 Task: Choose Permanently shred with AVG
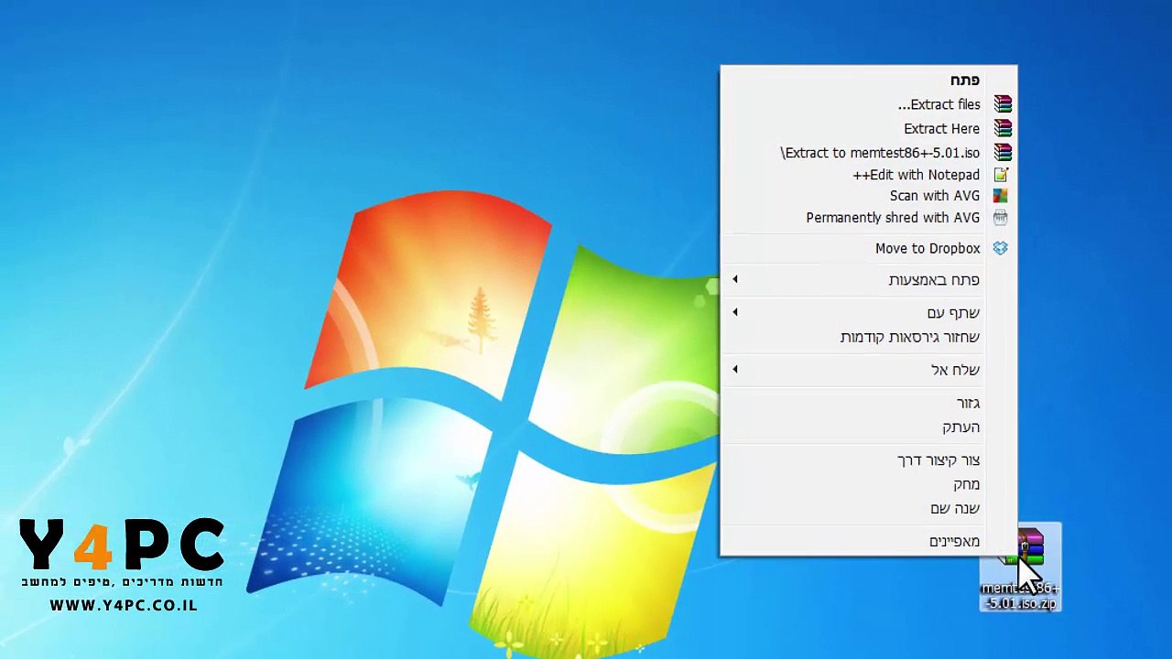point(869,218)
